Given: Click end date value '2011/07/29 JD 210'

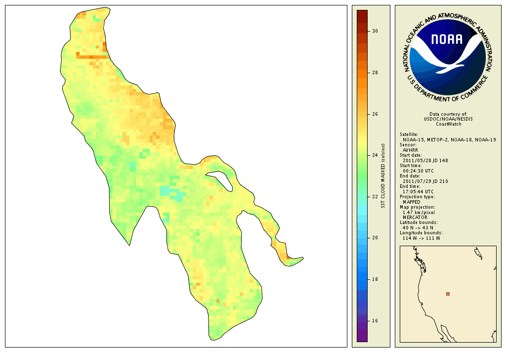Looking at the screenshot, I should click(x=425, y=181).
